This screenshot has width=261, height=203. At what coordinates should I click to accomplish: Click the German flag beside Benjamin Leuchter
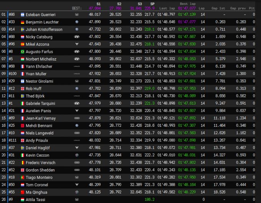(x=22, y=22)
